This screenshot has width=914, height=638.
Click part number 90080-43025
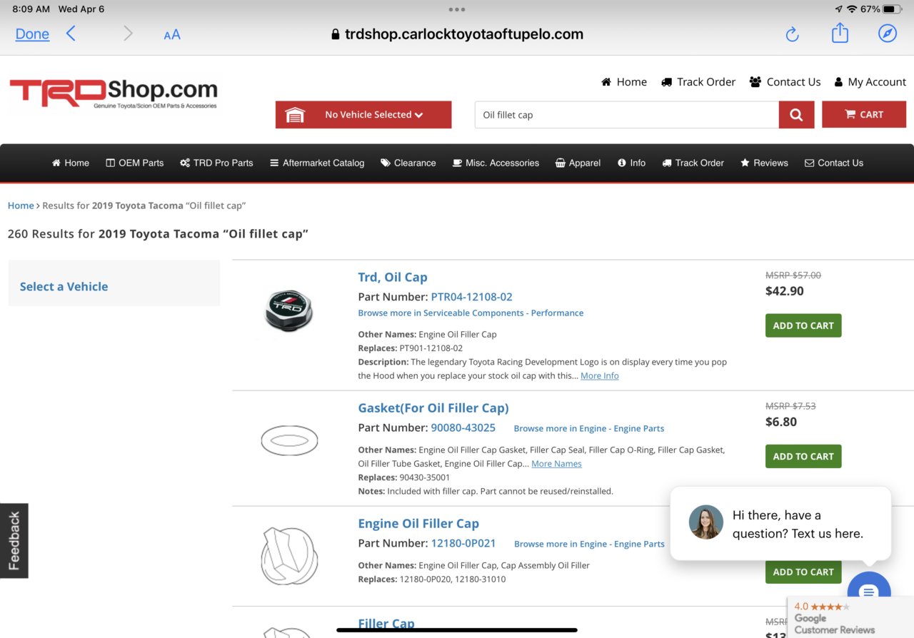point(463,428)
